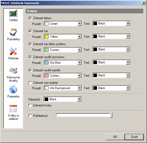The height and width of the screenshot is (143, 147).
Task: Select the Vzhled label in sidebar
Action: pyautogui.click(x=13, y=20)
